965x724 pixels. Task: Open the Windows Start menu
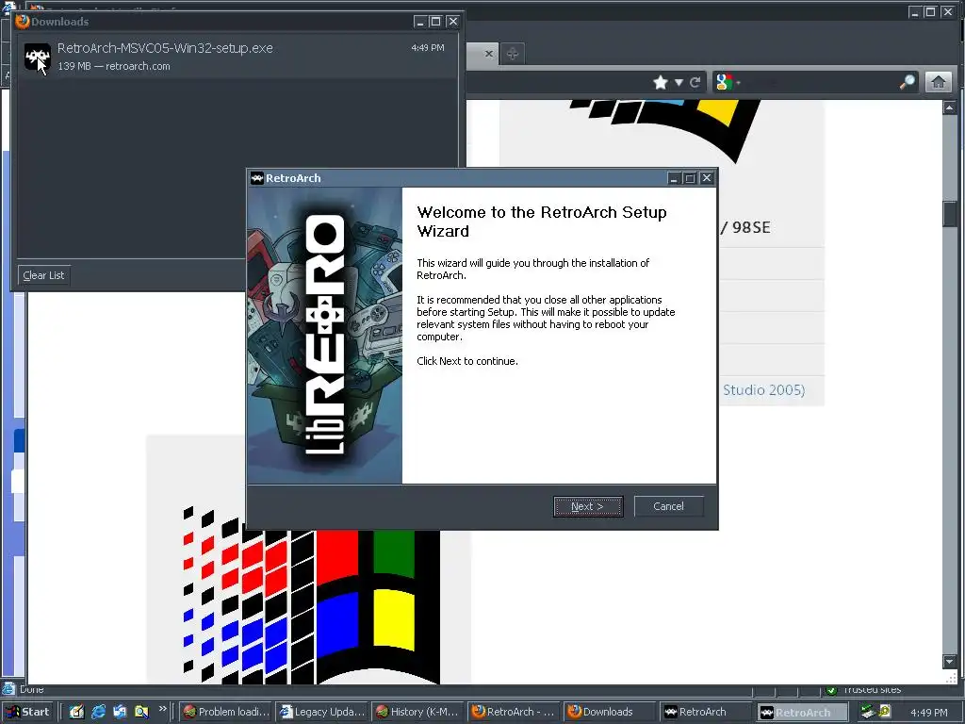click(27, 712)
